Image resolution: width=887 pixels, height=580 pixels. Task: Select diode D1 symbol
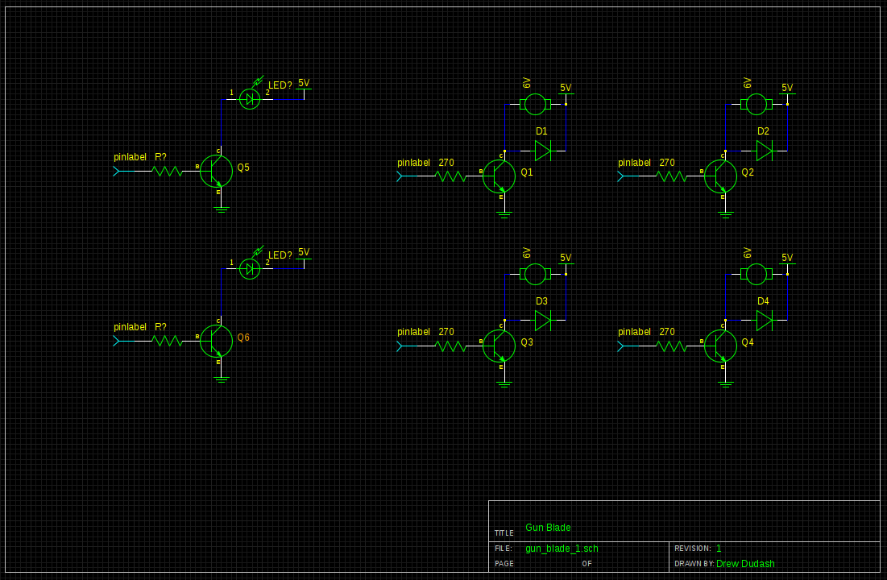coord(543,151)
